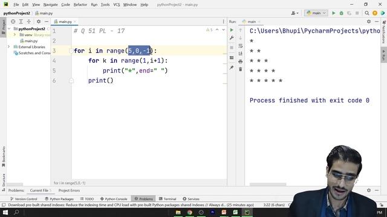Image resolution: width=387 pixels, height=217 pixels.
Task: Click the coverage run icon in toolbar
Action: [350, 13]
